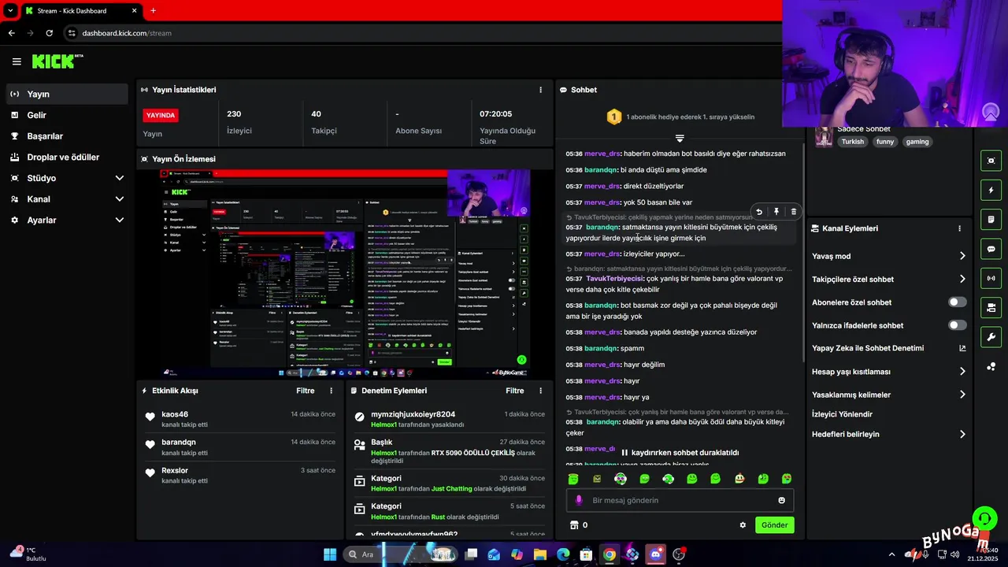This screenshot has height=567, width=1008.
Task: Click the stream preview icon in right sidebar
Action: pyautogui.click(x=991, y=161)
